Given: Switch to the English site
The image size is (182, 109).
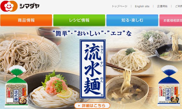Looking at the screenshot, I should [x=142, y=6].
